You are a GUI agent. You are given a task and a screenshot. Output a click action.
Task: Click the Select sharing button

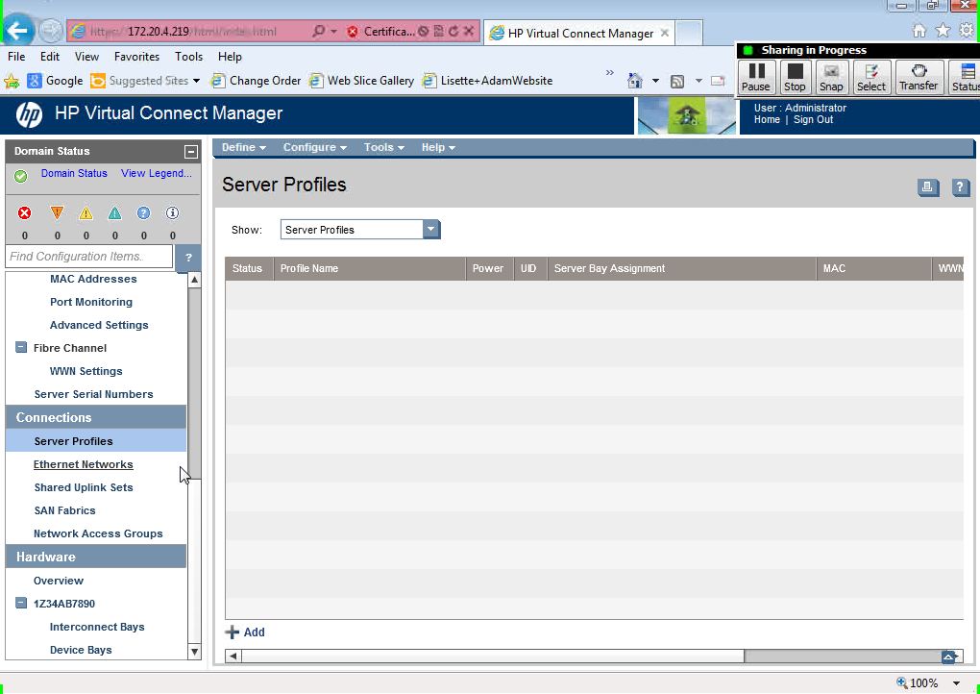[871, 78]
